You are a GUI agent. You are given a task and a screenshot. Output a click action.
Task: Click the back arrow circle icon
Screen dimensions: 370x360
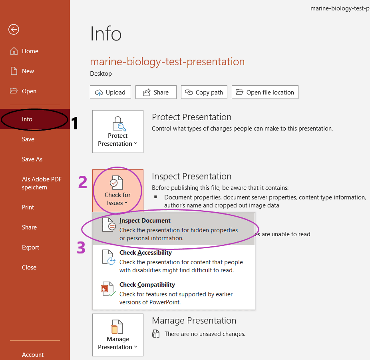click(x=14, y=30)
